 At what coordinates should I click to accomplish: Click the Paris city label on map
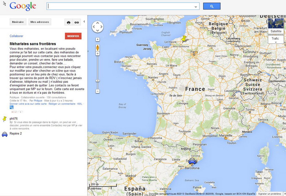(x=193, y=52)
